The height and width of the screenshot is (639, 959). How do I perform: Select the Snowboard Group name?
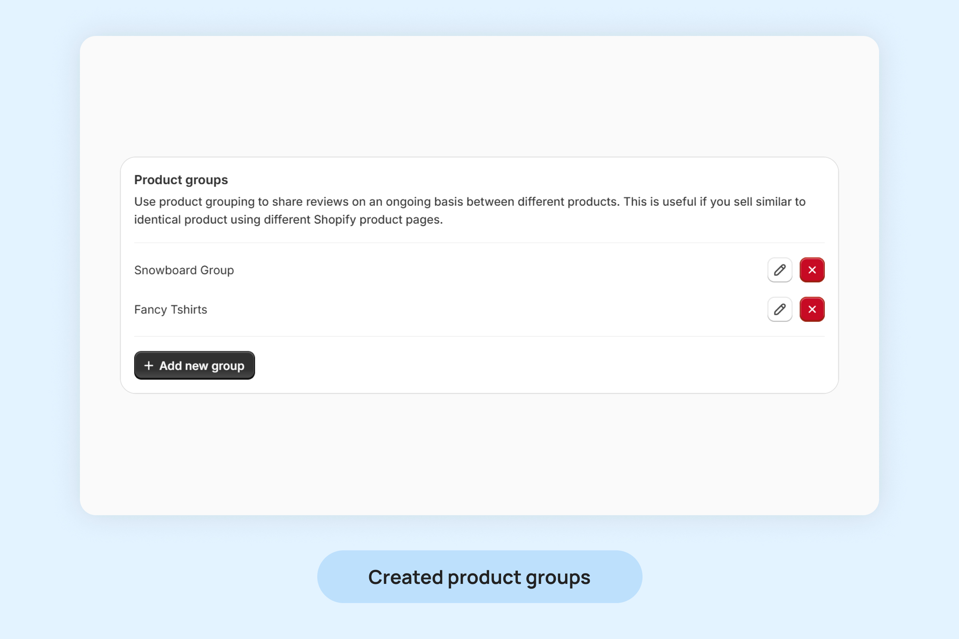(184, 270)
